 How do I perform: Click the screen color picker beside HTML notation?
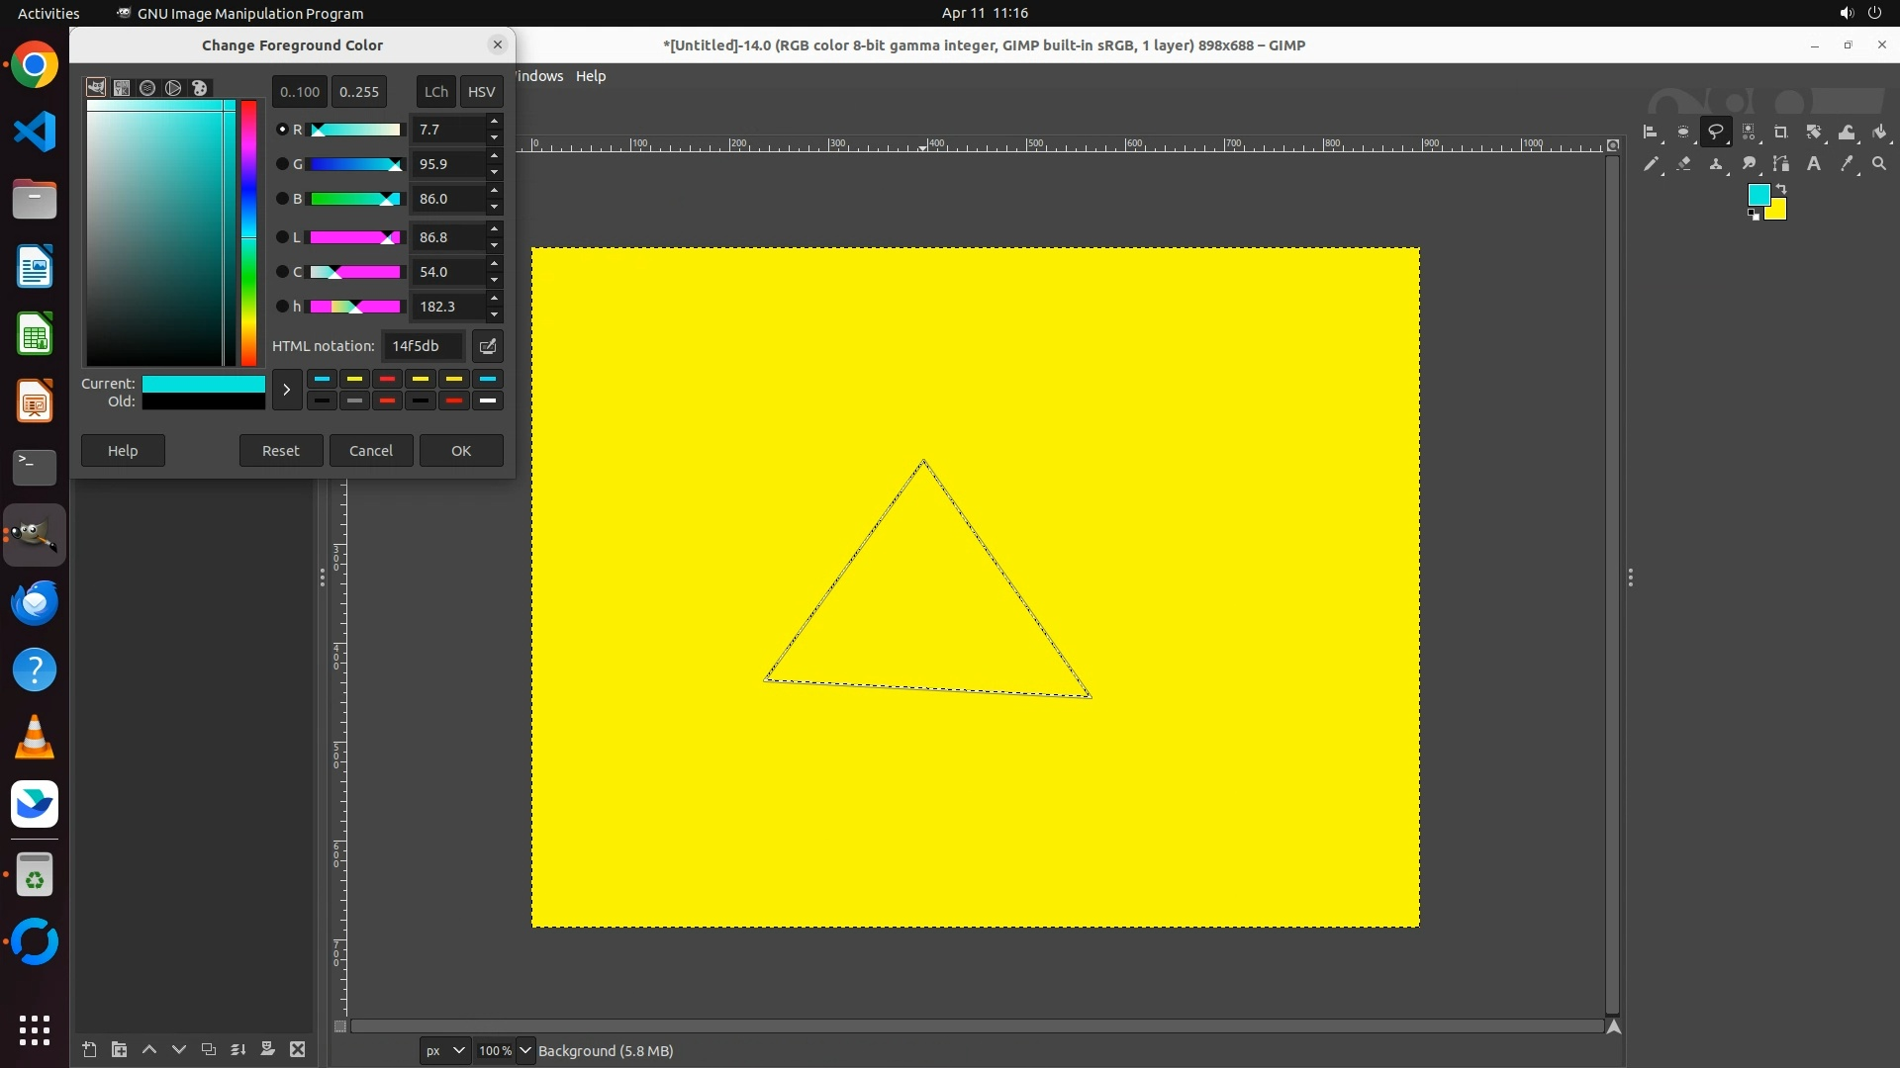[488, 346]
